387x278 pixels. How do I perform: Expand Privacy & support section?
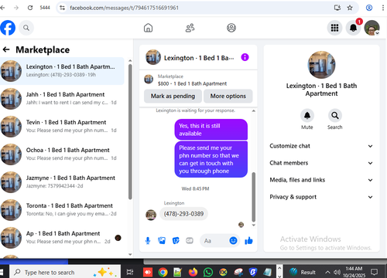click(321, 197)
